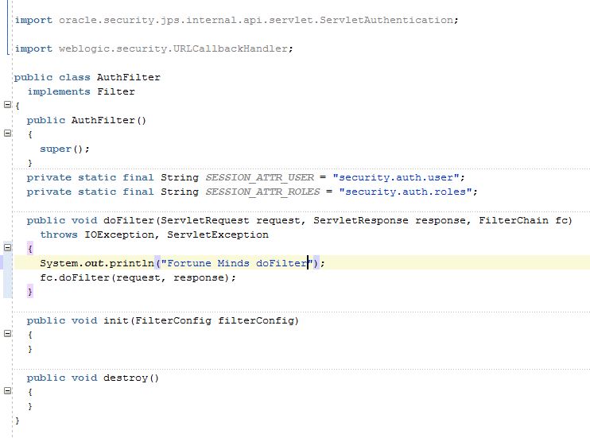The height and width of the screenshot is (438, 590).
Task: Click the 'super();' statement
Action: click(64, 149)
